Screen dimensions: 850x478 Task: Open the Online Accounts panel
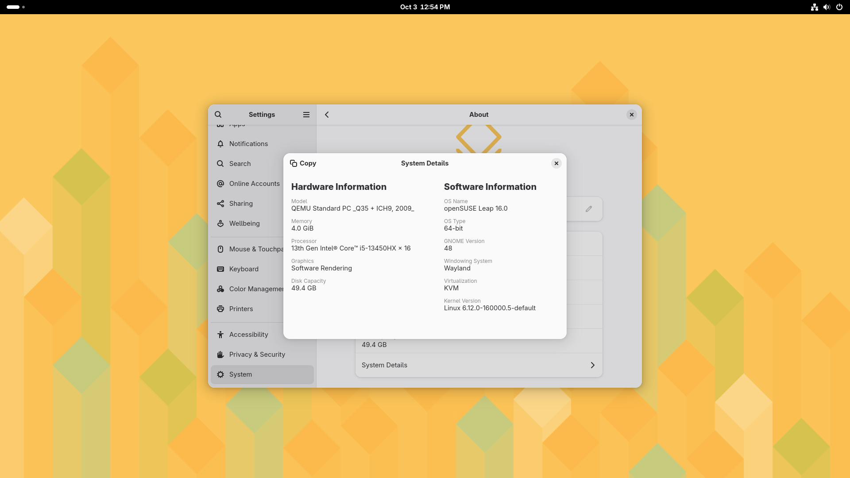click(x=254, y=184)
